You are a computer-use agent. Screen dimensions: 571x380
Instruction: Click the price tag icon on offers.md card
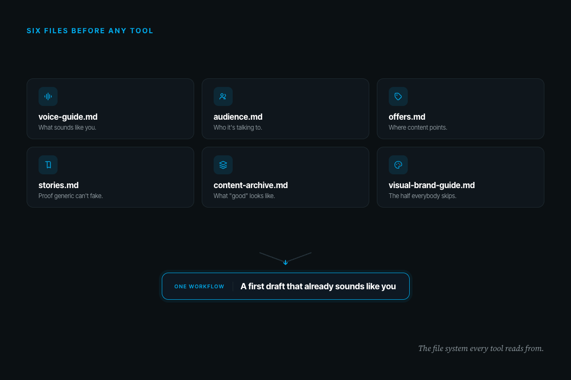click(398, 96)
